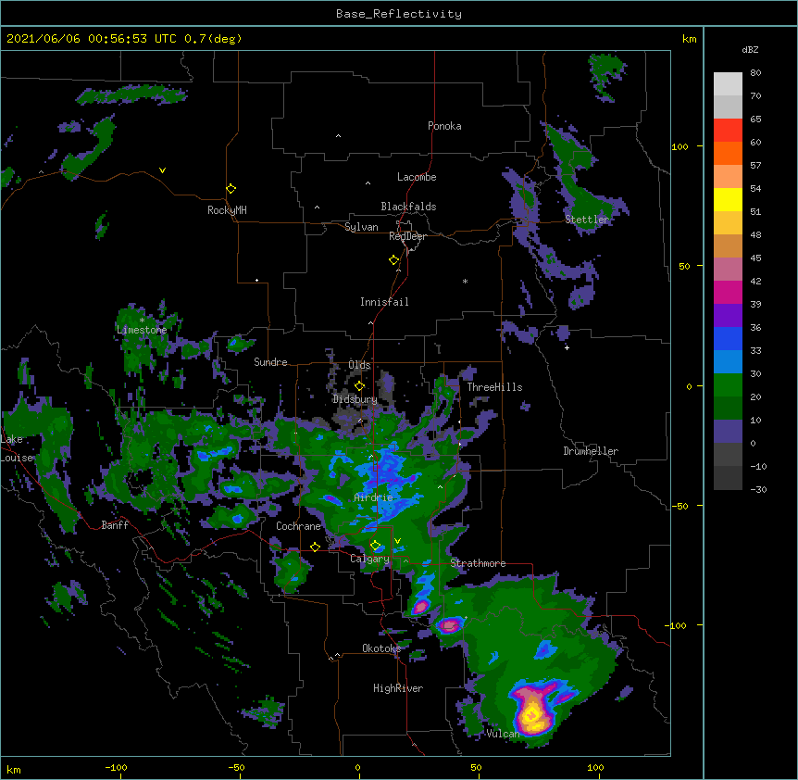Click the 80 value in the dBZ legend
Viewport: 798px width, 780px height.
tap(755, 73)
